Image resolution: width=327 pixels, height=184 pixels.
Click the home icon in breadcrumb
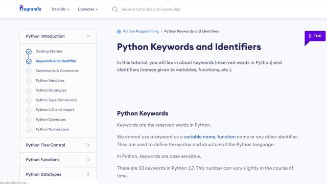click(119, 31)
